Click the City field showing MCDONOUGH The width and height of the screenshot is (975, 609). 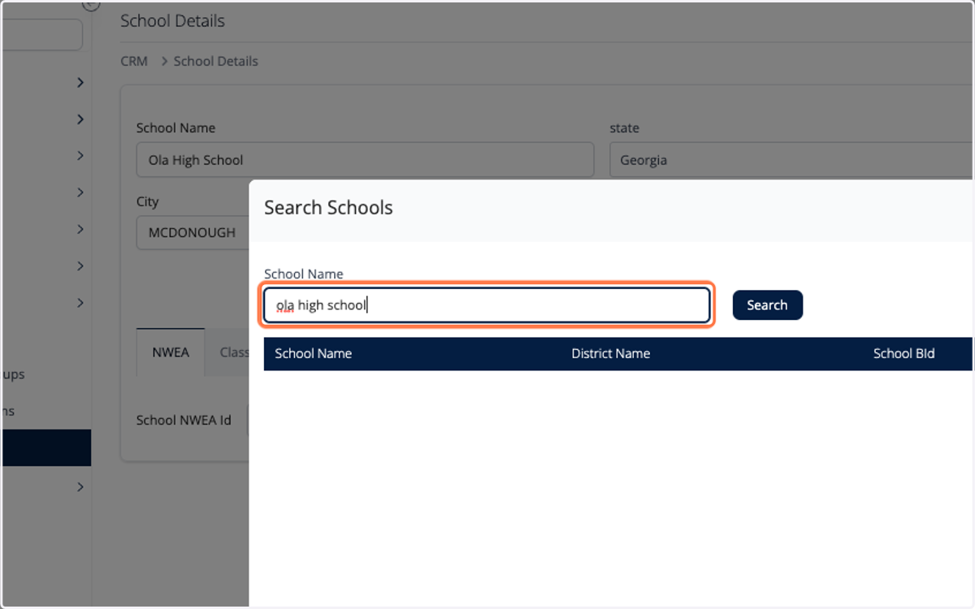(193, 232)
